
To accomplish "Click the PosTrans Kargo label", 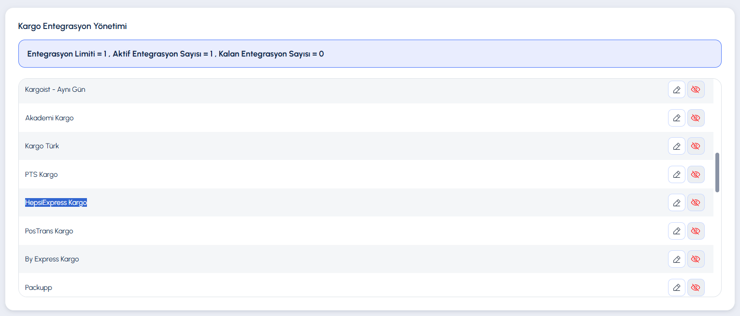I will pyautogui.click(x=49, y=231).
